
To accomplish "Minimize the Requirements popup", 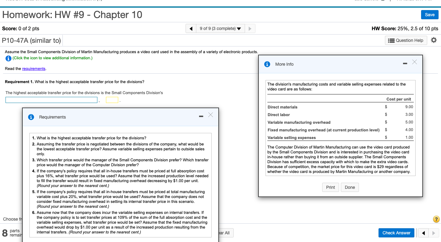I will 201,116.
